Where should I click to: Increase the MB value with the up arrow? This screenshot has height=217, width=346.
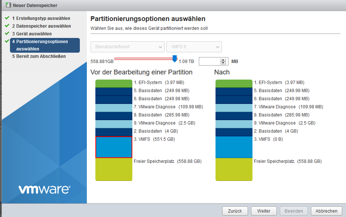point(223,60)
